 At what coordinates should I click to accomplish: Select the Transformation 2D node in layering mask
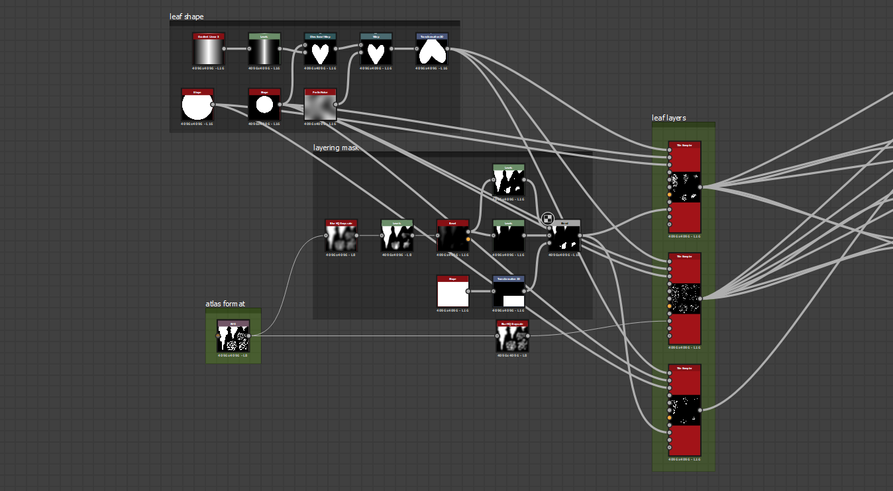tap(507, 291)
